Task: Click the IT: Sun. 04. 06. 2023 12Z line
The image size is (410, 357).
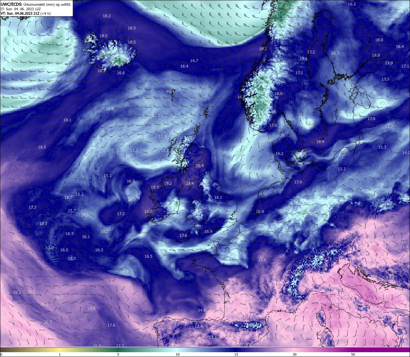Action: (20, 9)
